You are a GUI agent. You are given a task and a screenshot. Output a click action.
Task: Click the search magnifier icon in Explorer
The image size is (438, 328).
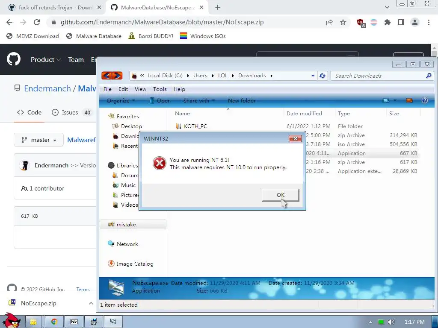(x=429, y=76)
